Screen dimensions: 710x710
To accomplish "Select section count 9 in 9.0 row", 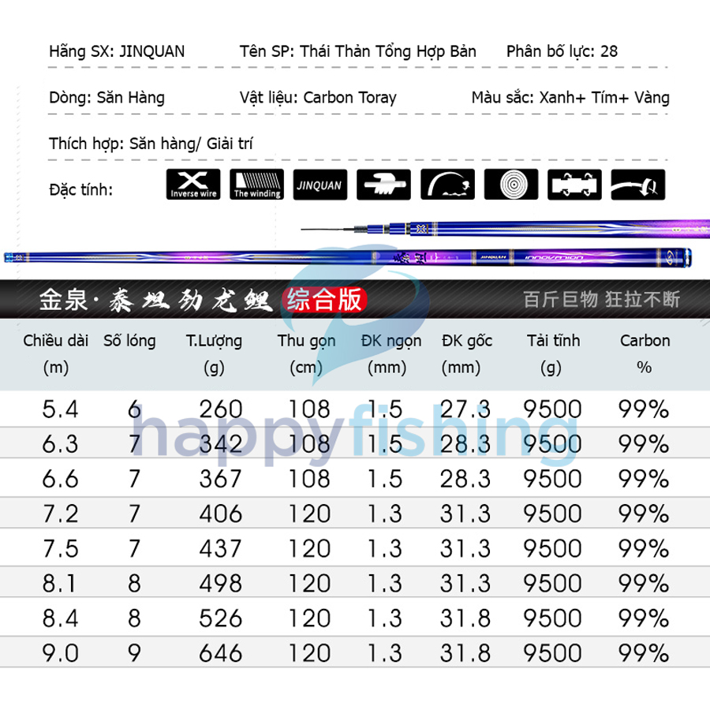I will point(134,653).
